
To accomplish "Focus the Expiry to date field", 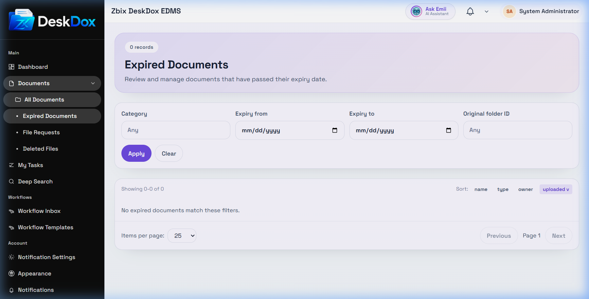I will pos(404,130).
